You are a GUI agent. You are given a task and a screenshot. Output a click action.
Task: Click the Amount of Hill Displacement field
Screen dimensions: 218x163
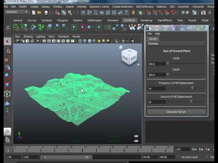tap(157, 102)
